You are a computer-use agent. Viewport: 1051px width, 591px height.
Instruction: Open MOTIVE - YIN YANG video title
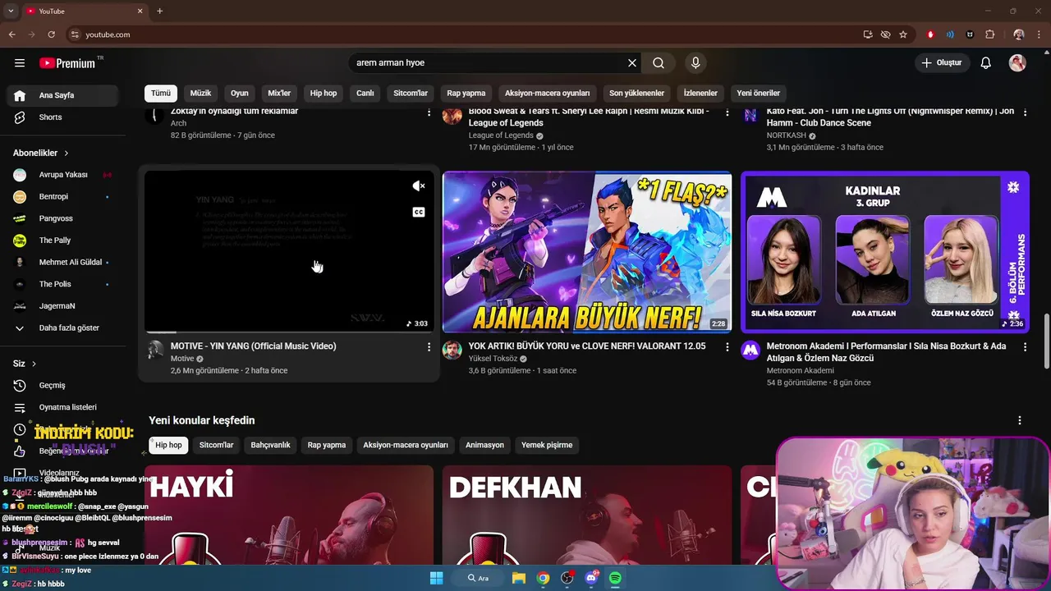253,346
